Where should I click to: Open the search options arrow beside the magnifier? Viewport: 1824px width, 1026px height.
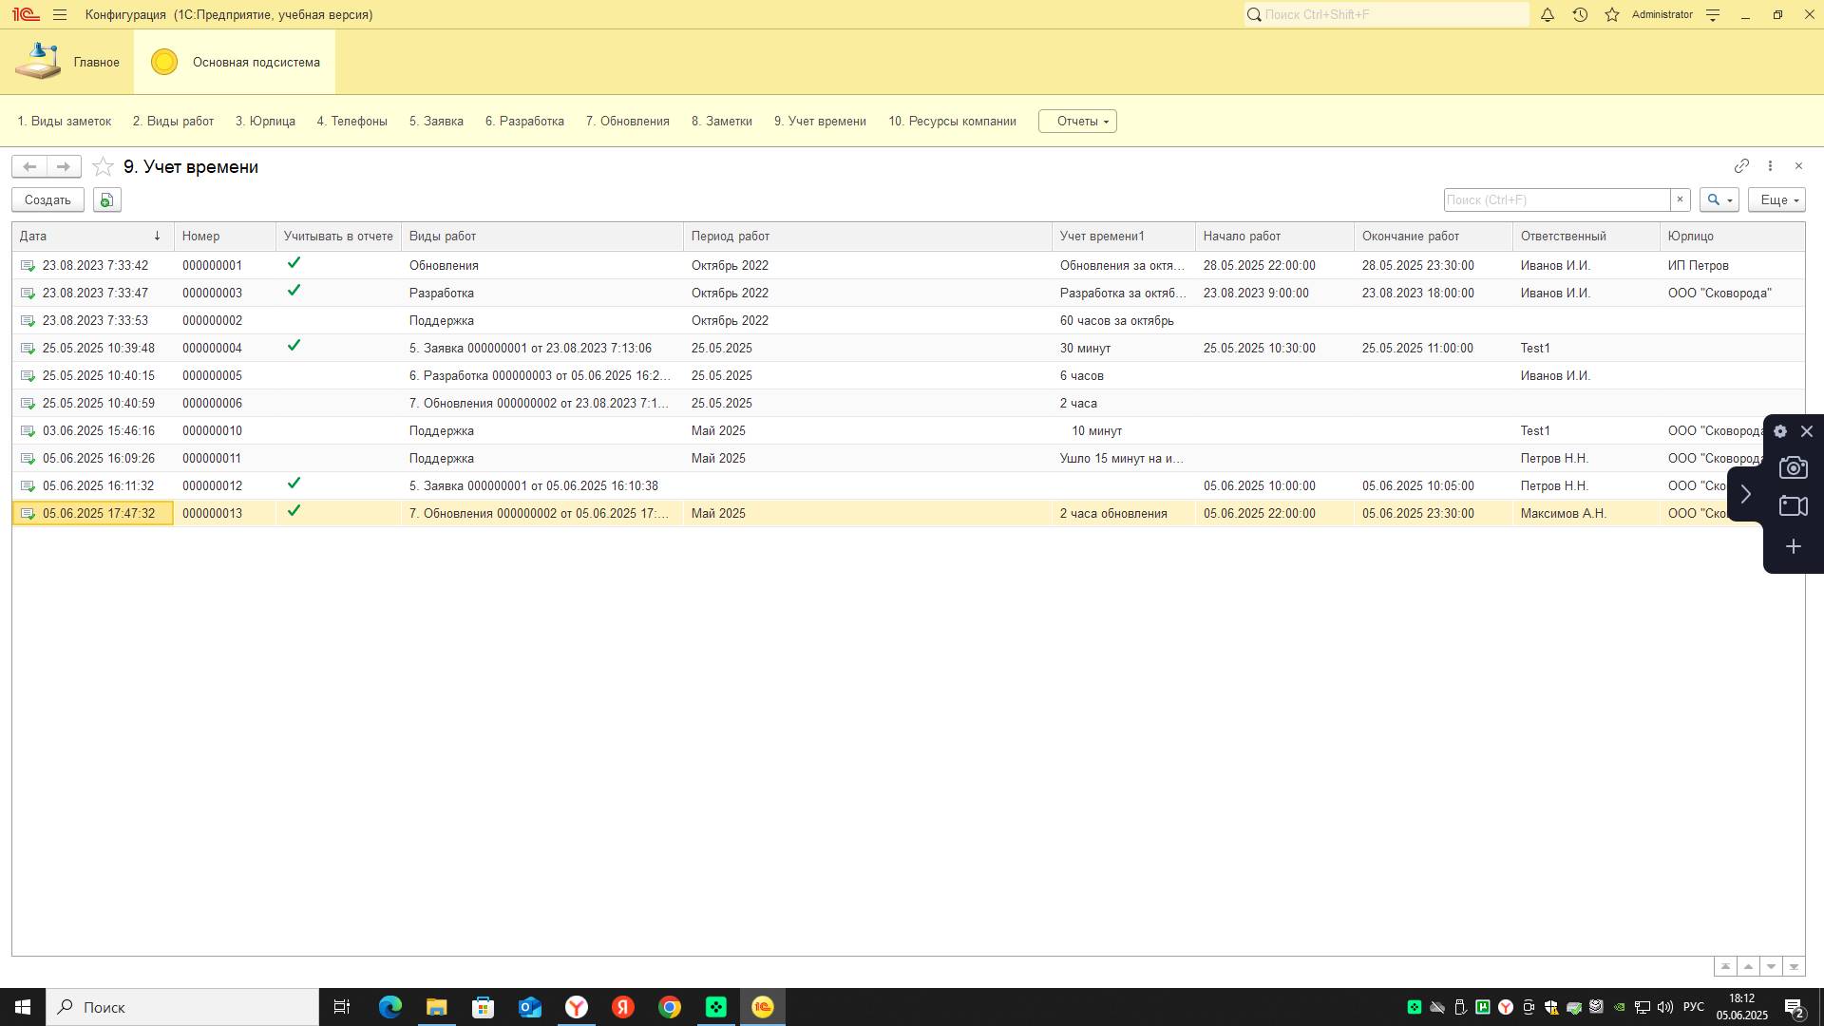(x=1728, y=199)
